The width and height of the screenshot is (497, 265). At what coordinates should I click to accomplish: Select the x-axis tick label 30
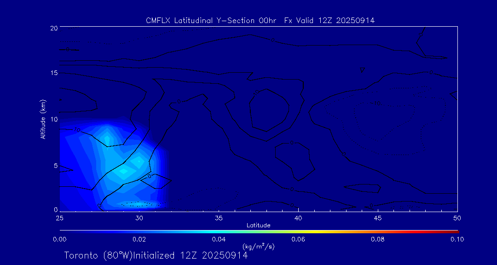[x=139, y=217]
